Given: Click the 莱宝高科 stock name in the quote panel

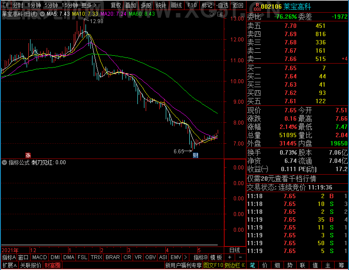Looking at the screenshot, I should [x=298, y=7].
